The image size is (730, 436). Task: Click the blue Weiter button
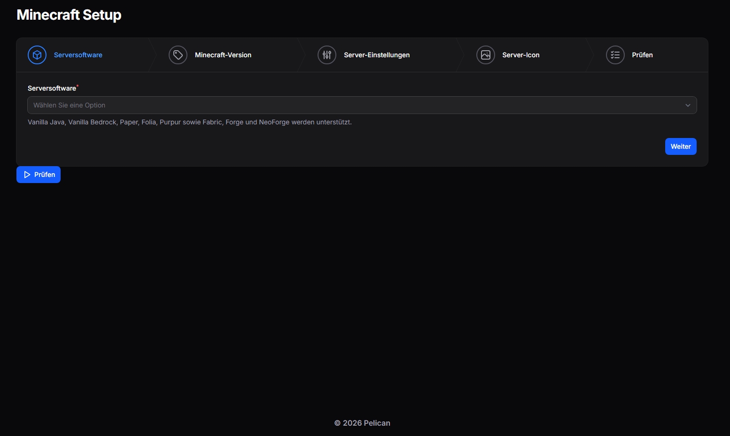tap(681, 146)
